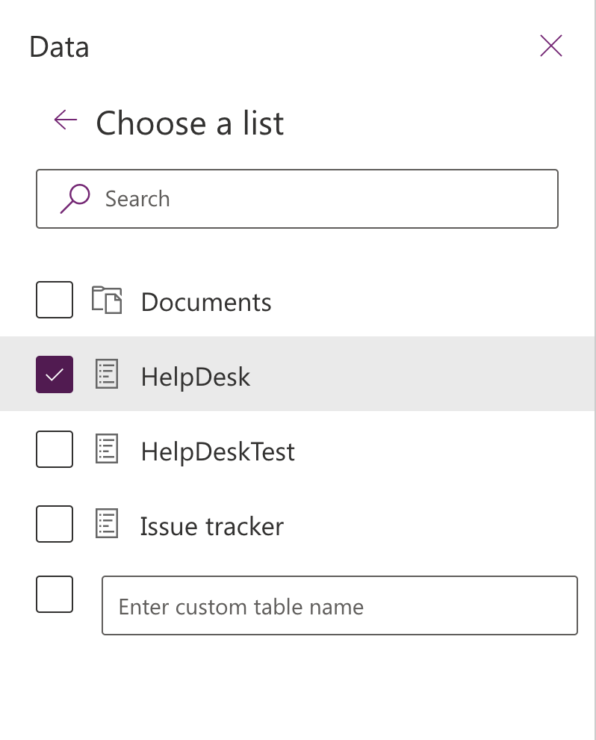Image resolution: width=596 pixels, height=740 pixels.
Task: Select the Documents list label
Action: [x=207, y=302]
